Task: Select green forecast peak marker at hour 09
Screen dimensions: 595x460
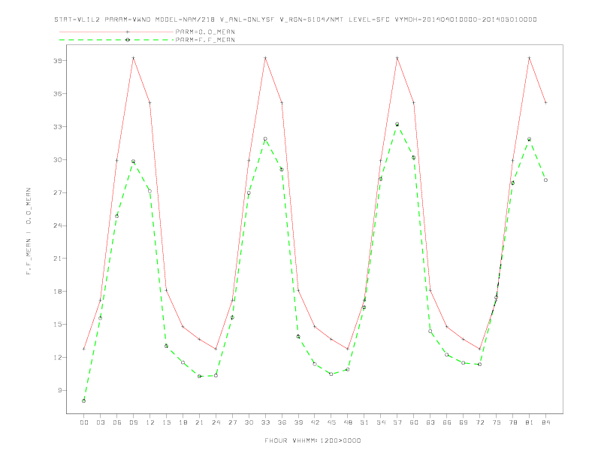Action: click(x=133, y=162)
